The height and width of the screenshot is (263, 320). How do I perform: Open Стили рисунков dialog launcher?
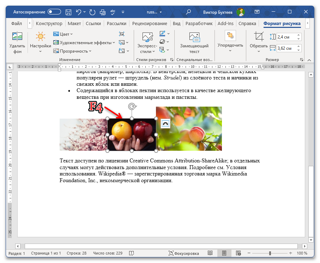172,60
